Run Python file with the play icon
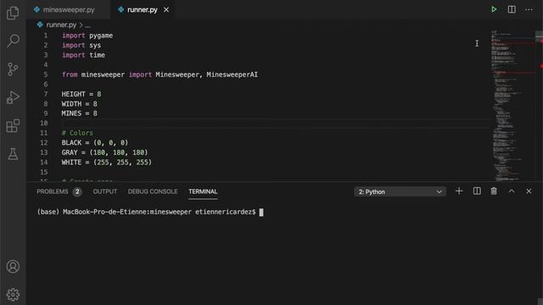The width and height of the screenshot is (543, 305). [x=494, y=9]
